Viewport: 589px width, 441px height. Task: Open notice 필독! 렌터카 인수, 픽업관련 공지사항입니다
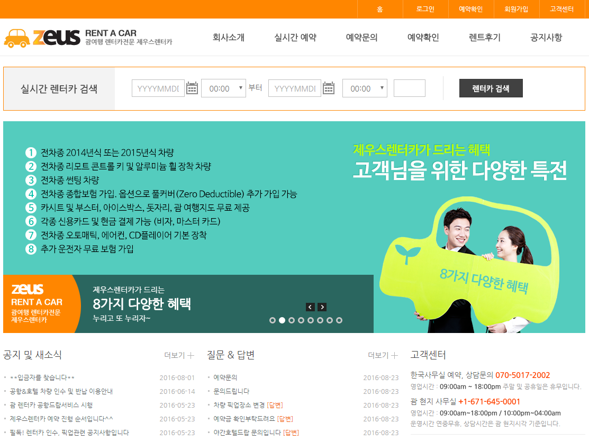(69, 433)
